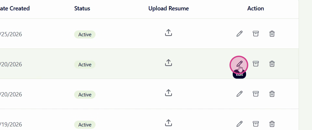
Task: Upload resume for the 19/2026 row
Action: click(x=168, y=123)
